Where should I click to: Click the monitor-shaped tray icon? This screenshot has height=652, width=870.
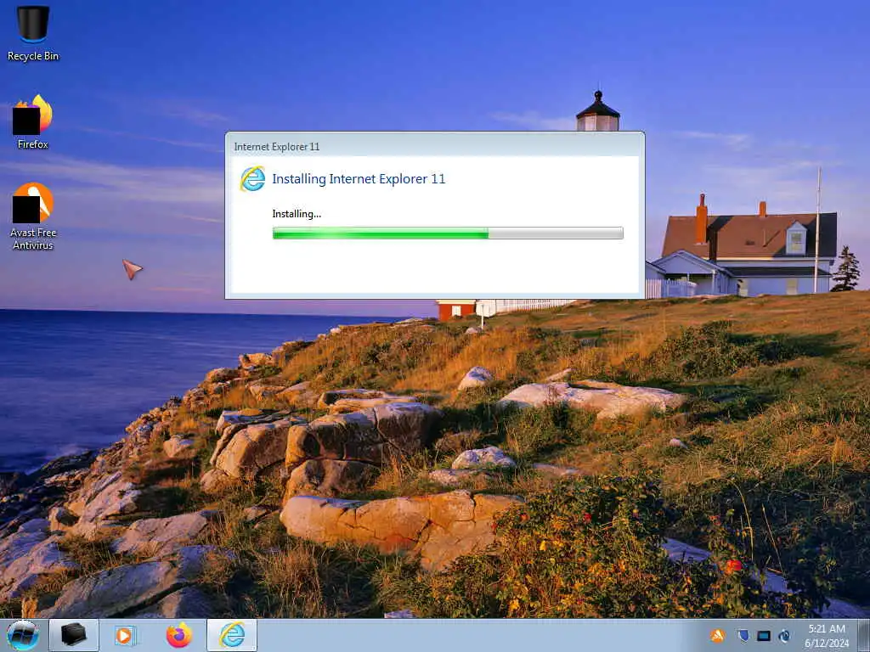[x=764, y=635]
